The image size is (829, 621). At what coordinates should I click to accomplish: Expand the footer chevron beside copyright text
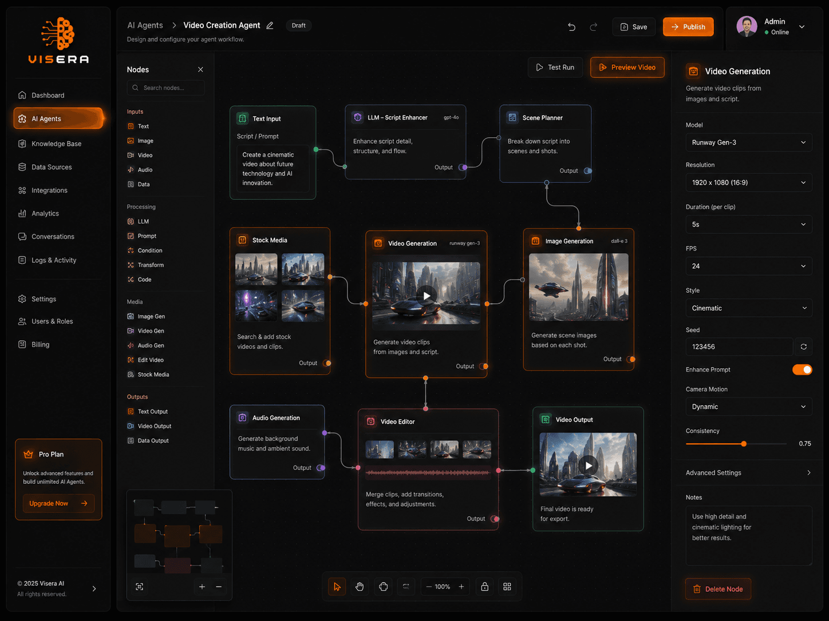pos(94,588)
